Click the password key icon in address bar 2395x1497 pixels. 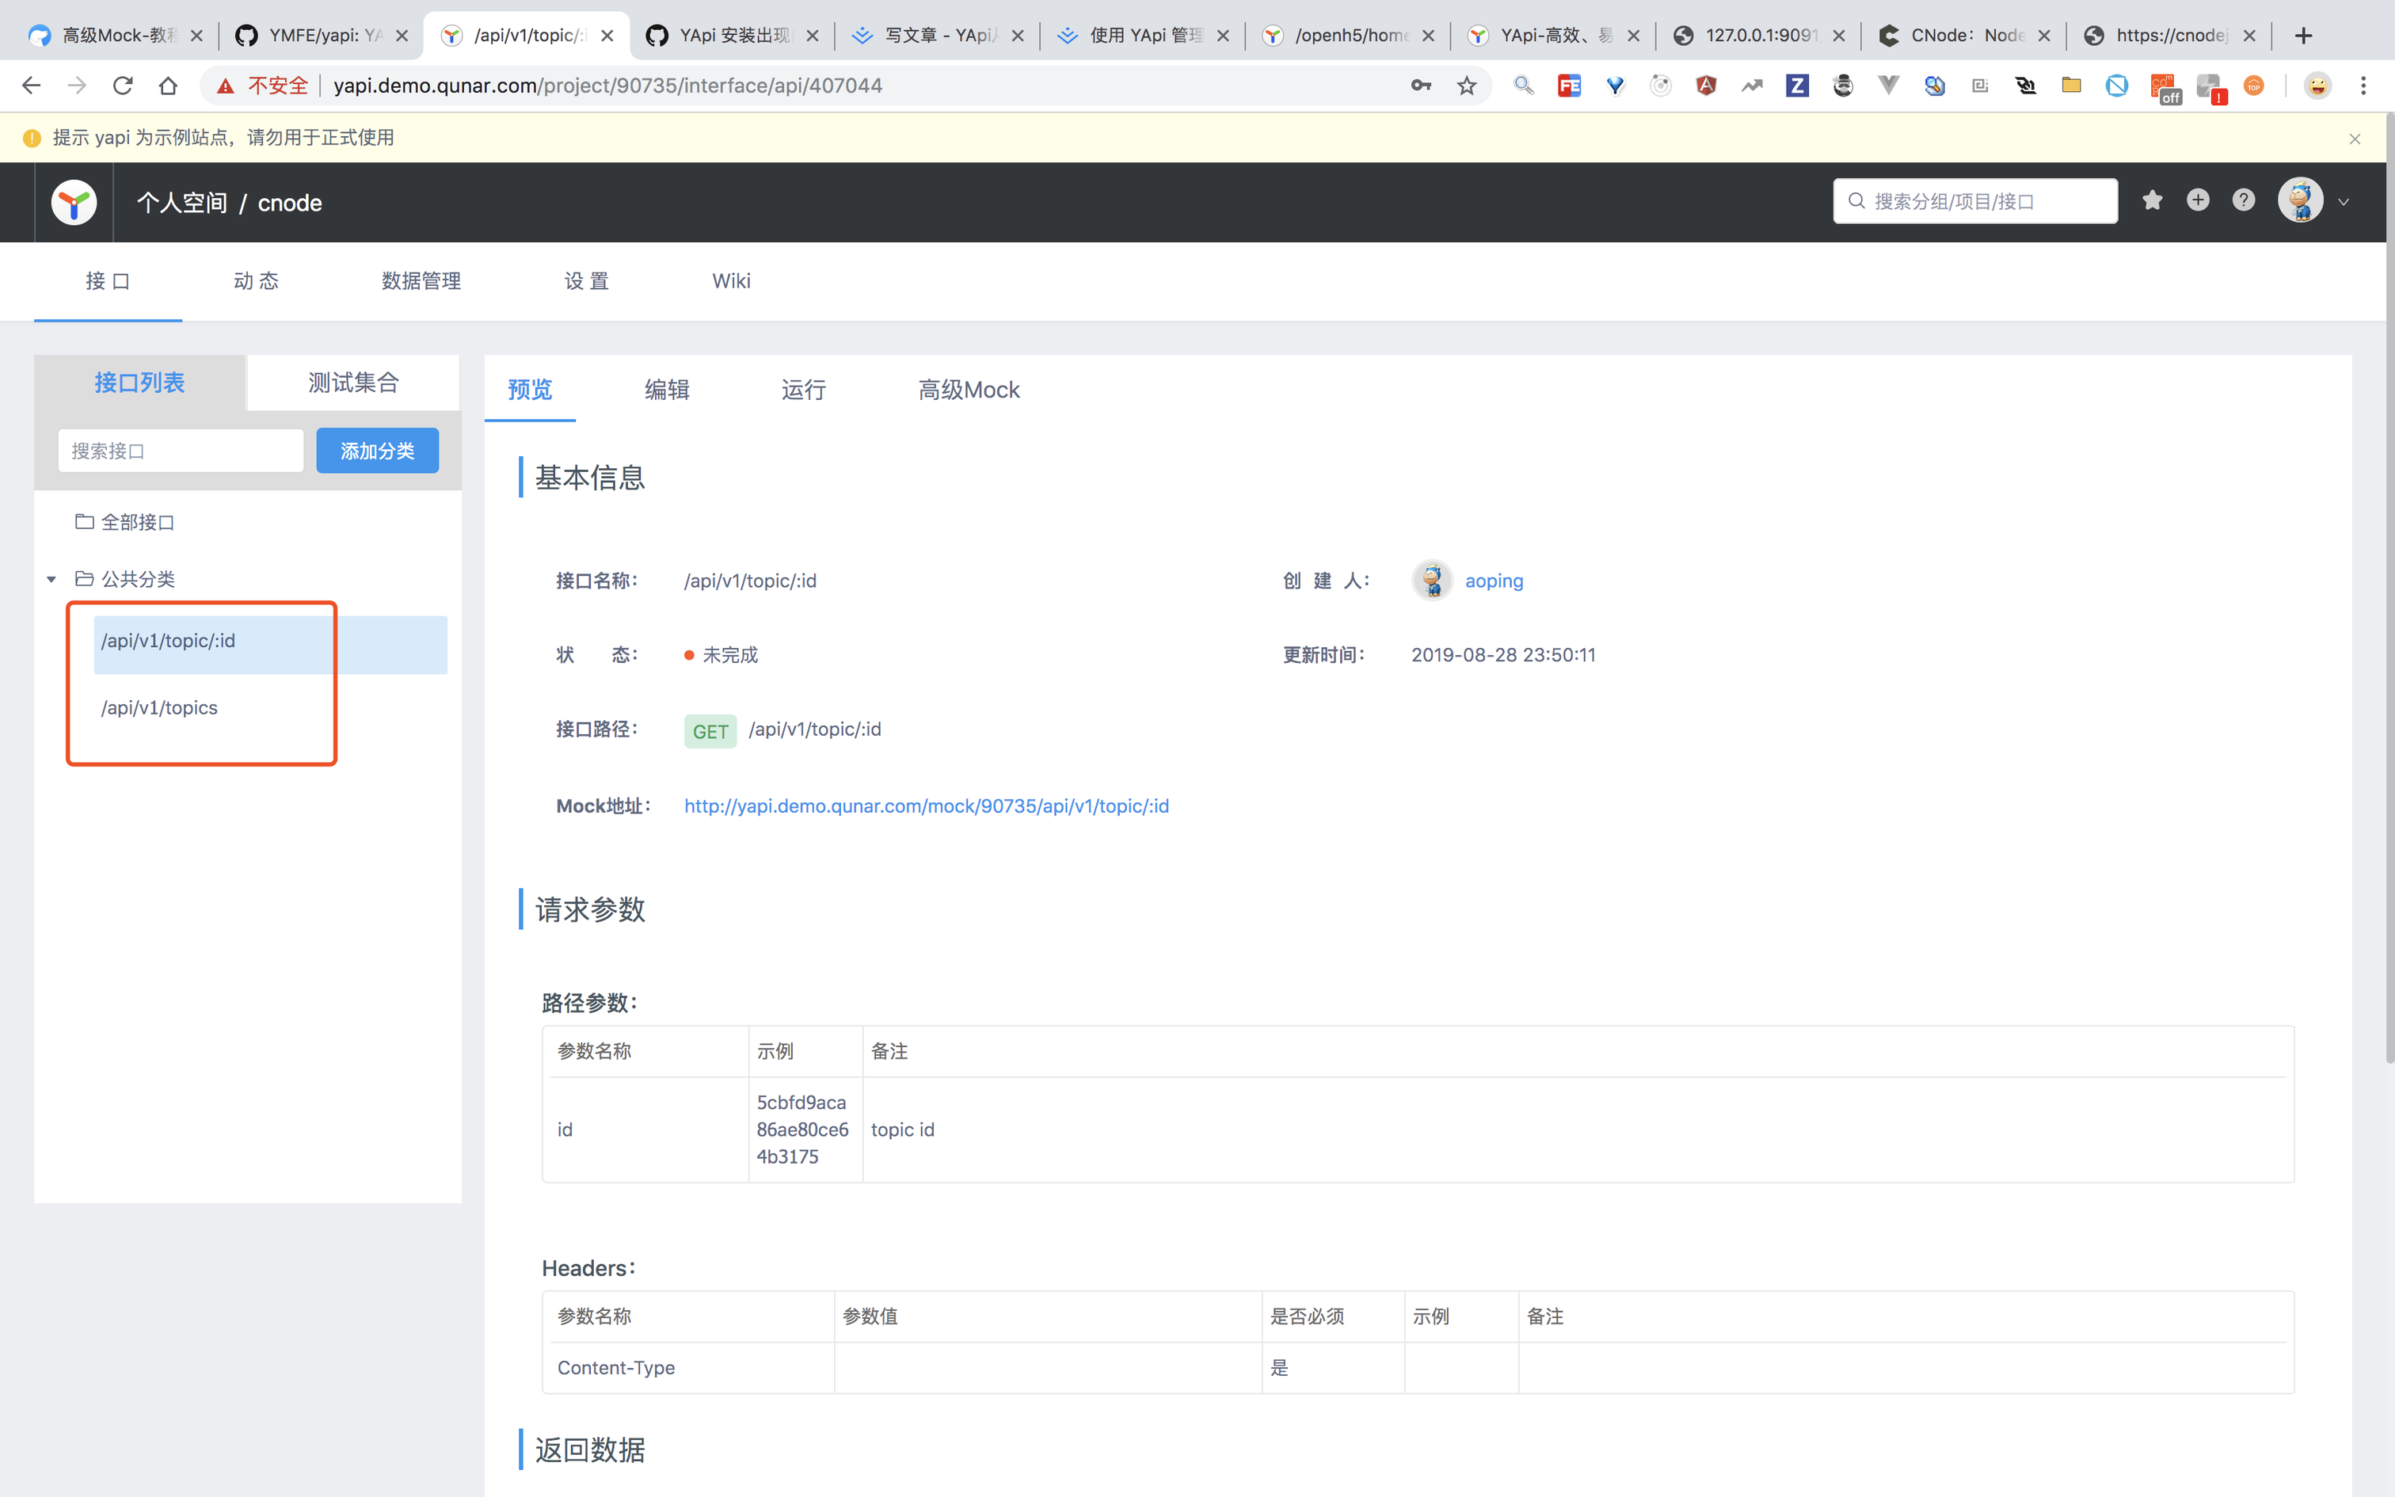(1421, 86)
